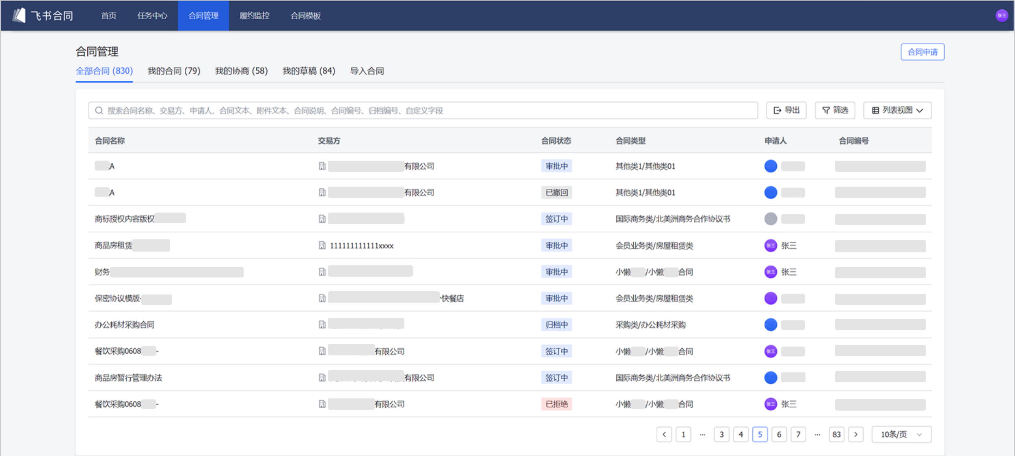Viewport: 1015px width, 456px height.
Task: Click the Feishu Contract logo icon
Action: click(19, 15)
